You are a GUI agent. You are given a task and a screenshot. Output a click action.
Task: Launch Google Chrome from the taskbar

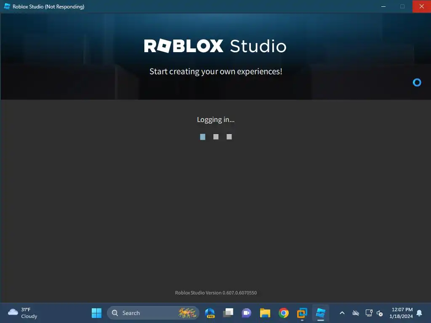coord(283,313)
